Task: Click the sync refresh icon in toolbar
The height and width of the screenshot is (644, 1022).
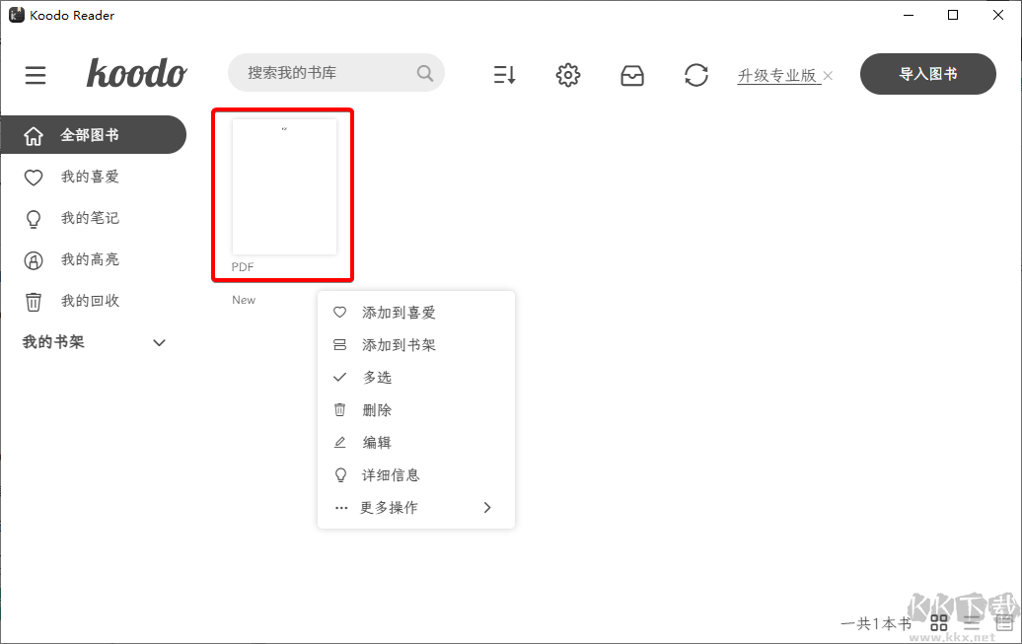Action: click(696, 74)
